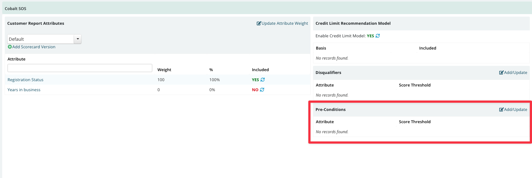This screenshot has height=178, width=532.
Task: Sort by the Weight column header
Action: point(164,70)
